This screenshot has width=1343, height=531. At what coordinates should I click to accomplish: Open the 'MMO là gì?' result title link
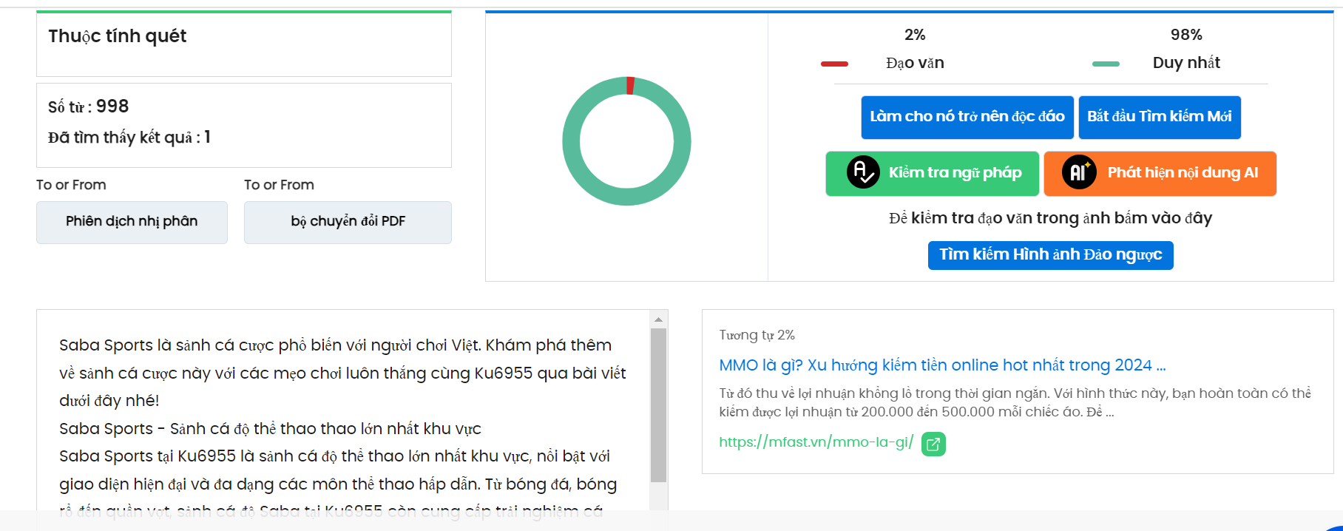point(941,365)
